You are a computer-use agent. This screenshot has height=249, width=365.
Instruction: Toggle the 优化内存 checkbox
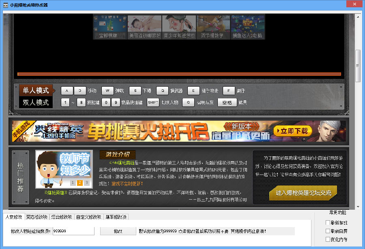328,239
